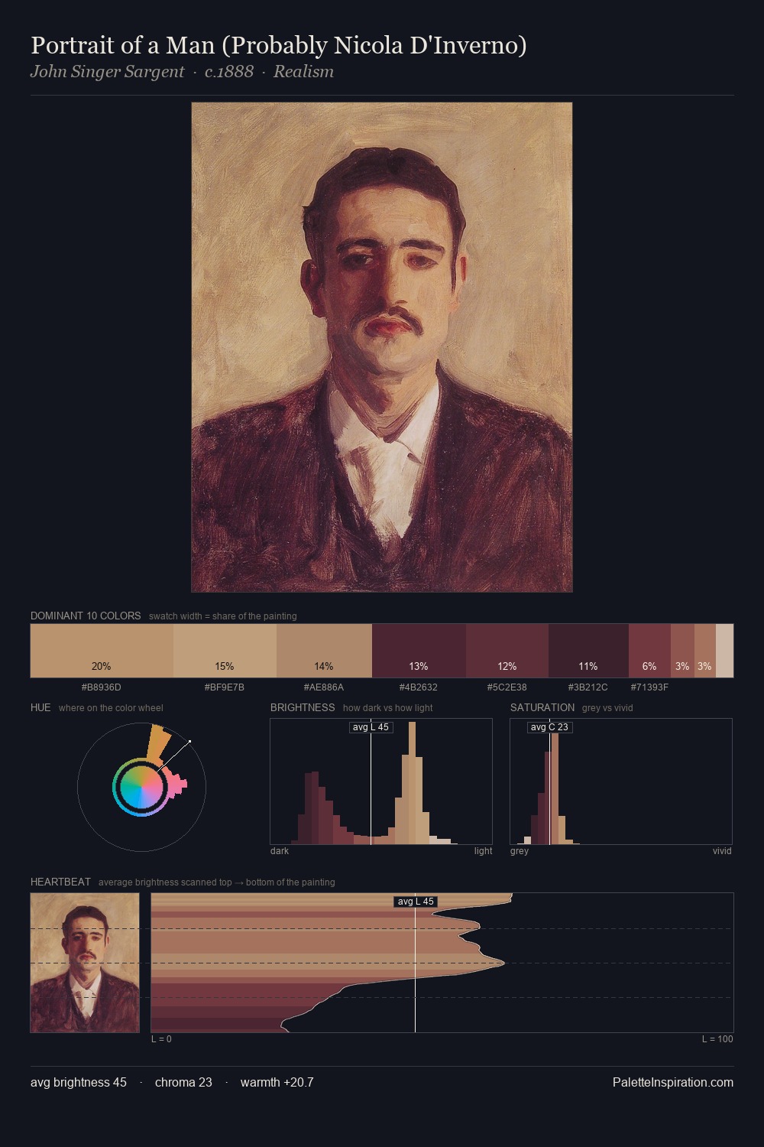This screenshot has width=764, height=1147.
Task: Click the 'BRIGHTNESS' section heading
Action: pyautogui.click(x=303, y=707)
